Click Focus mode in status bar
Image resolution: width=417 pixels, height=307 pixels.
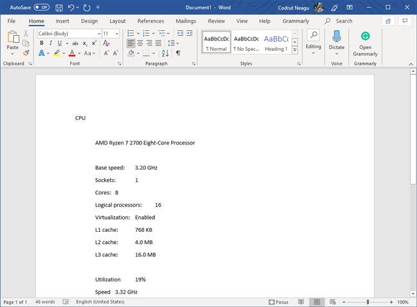(x=279, y=302)
